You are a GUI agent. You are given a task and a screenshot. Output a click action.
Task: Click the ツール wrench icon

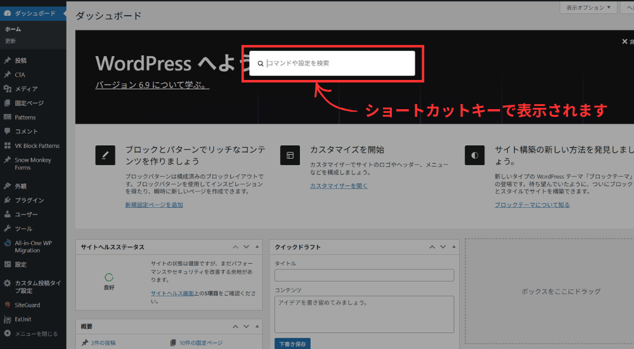tap(7, 228)
